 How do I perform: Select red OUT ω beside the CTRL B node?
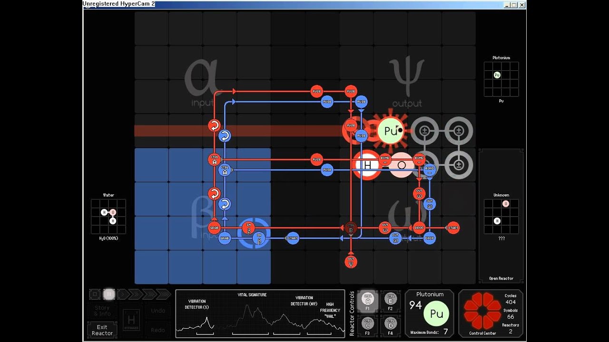click(385, 228)
